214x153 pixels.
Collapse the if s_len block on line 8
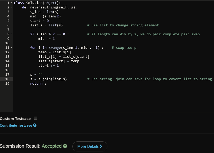point(11,34)
